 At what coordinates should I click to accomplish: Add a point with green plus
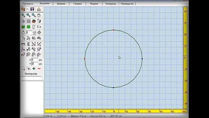coord(34,69)
